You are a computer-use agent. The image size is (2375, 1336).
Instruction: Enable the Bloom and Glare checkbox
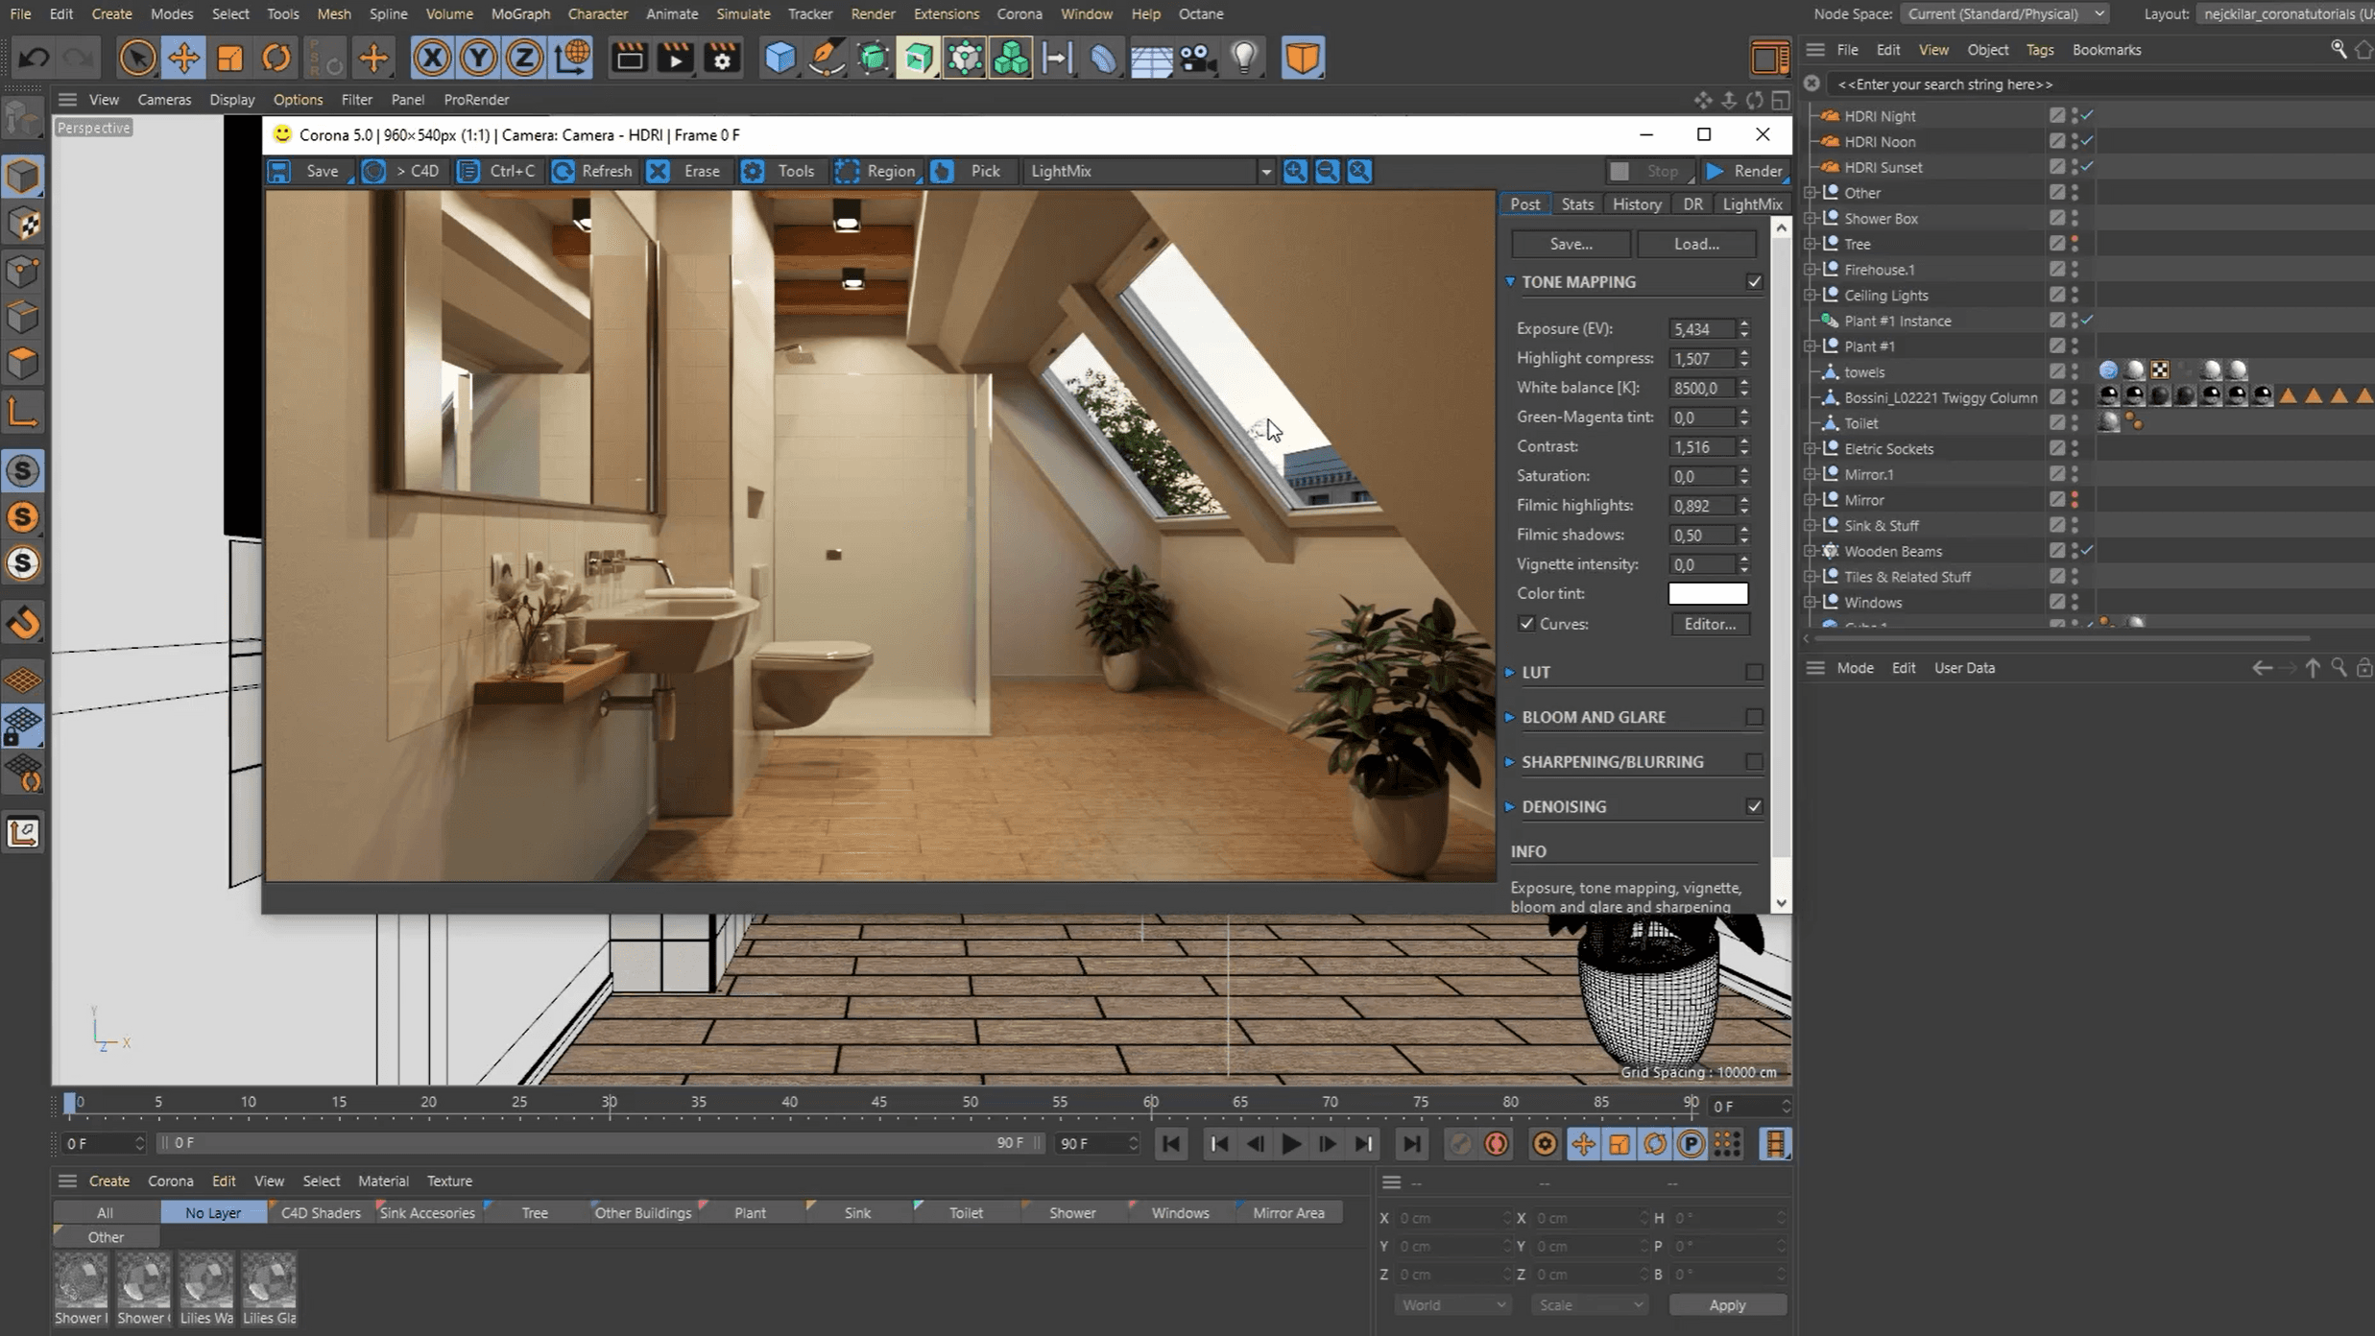tap(1754, 717)
